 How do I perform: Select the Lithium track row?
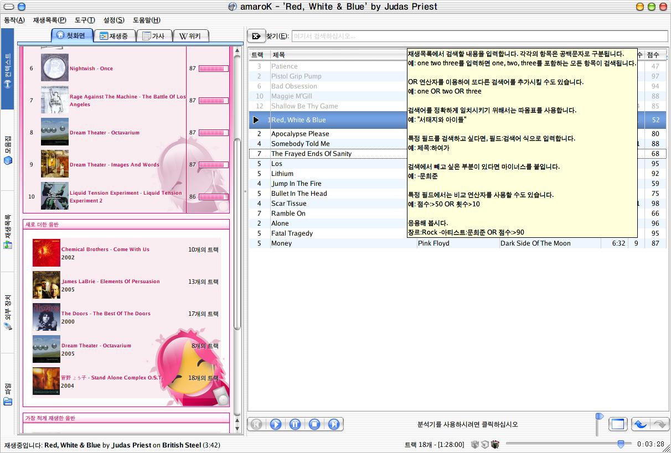pos(328,174)
